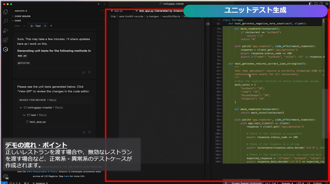Image resolution: width=330 pixels, height=184 pixels.
Task: Open CHAT section more actions ellipsis
Action: coord(104,21)
